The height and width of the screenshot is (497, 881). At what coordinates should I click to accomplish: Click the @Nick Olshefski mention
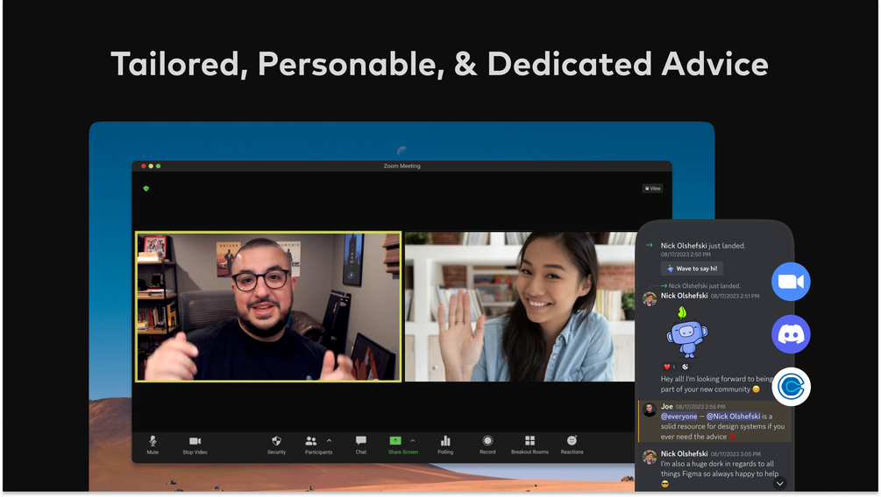733,416
